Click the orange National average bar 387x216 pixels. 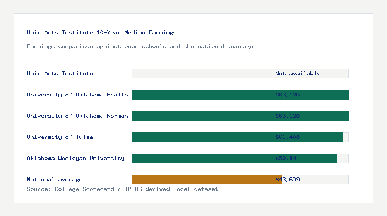[207, 180]
